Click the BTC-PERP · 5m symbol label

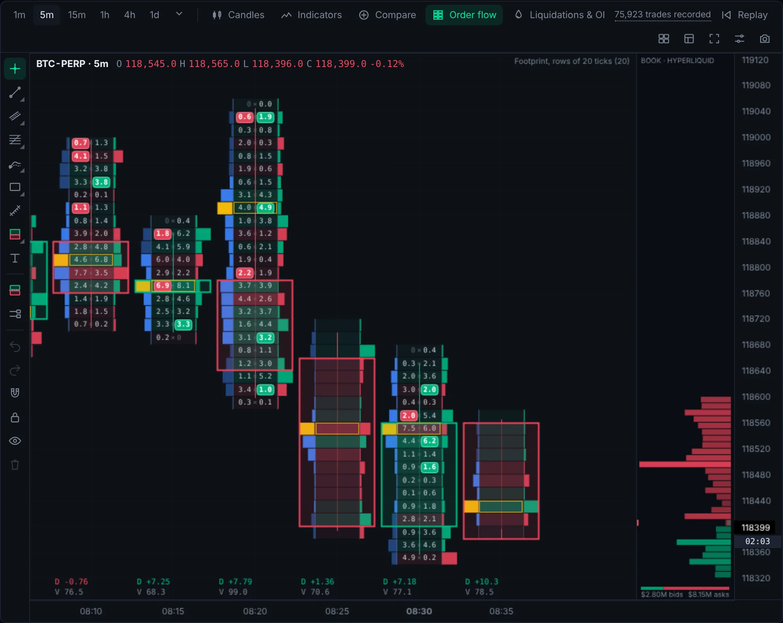pos(72,64)
